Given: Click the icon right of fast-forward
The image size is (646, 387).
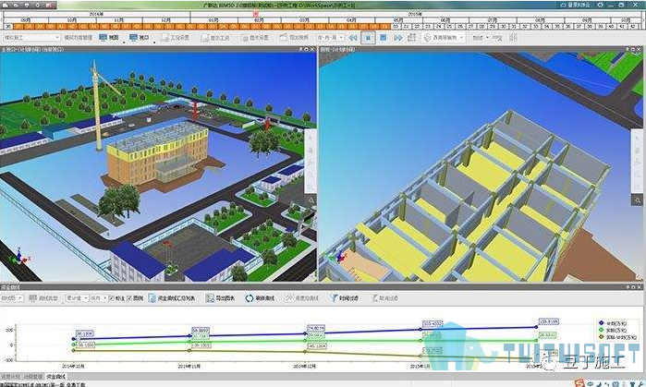Looking at the screenshot, I should coord(411,38).
